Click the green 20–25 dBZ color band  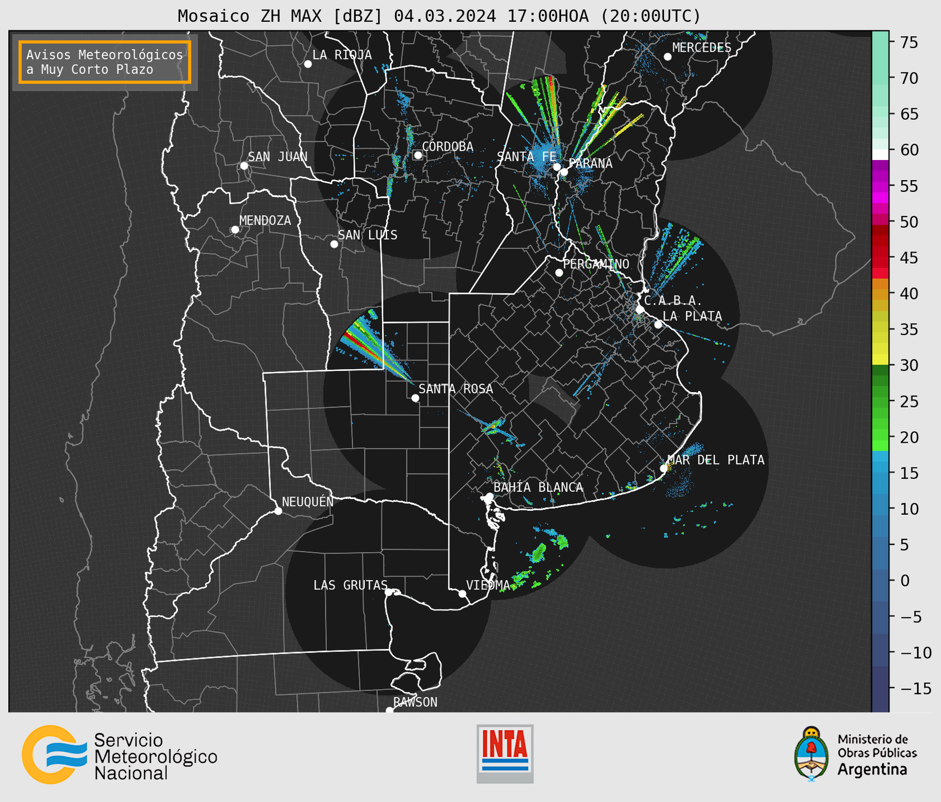pos(880,419)
